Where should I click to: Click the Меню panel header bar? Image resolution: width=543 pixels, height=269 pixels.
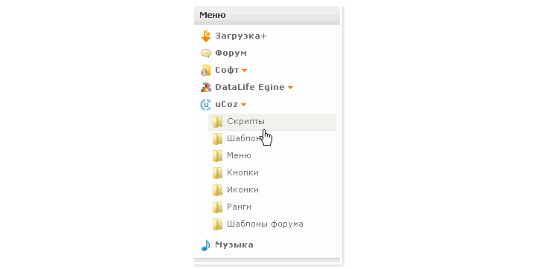coord(267,15)
